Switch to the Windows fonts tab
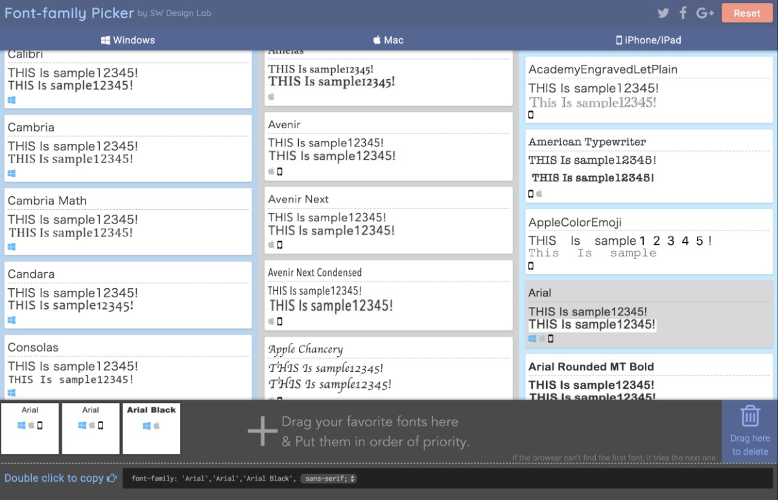The width and height of the screenshot is (778, 500). (x=128, y=40)
